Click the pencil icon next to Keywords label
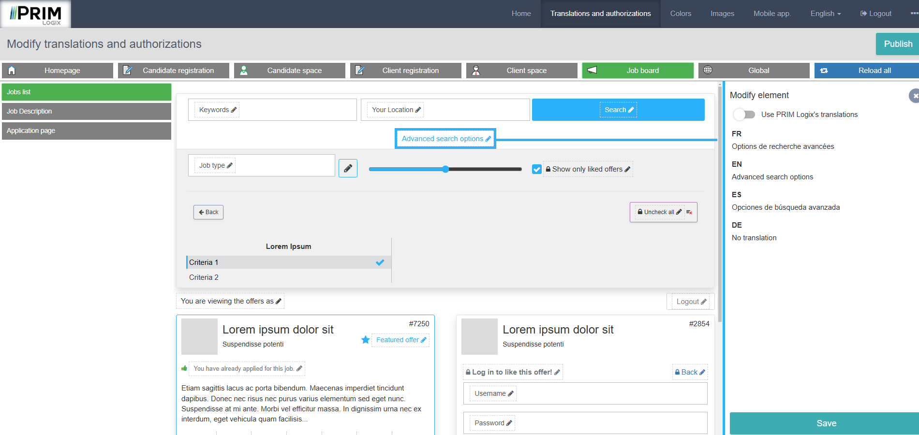The width and height of the screenshot is (919, 435). coord(234,110)
